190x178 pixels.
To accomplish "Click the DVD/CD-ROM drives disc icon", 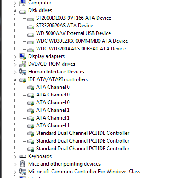I will [x=23, y=64].
